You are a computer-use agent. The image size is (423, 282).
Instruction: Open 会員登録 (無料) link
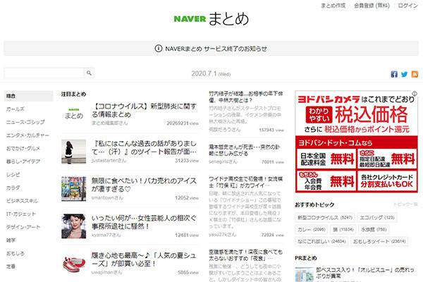(x=372, y=6)
